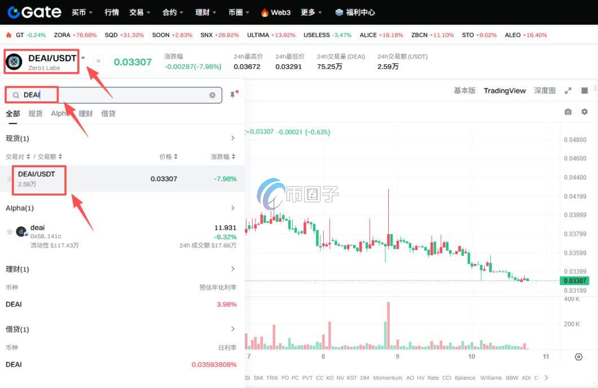Open chart settings gear icon
Screen dimensions: 598x388
click(x=584, y=112)
